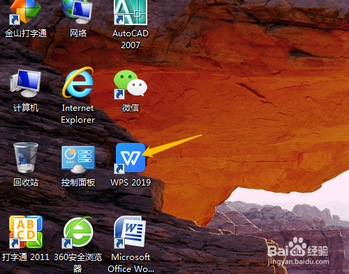Select the 回收站 recycle bin icon
Image resolution: width=349 pixels, height=274 pixels.
[x=26, y=158]
